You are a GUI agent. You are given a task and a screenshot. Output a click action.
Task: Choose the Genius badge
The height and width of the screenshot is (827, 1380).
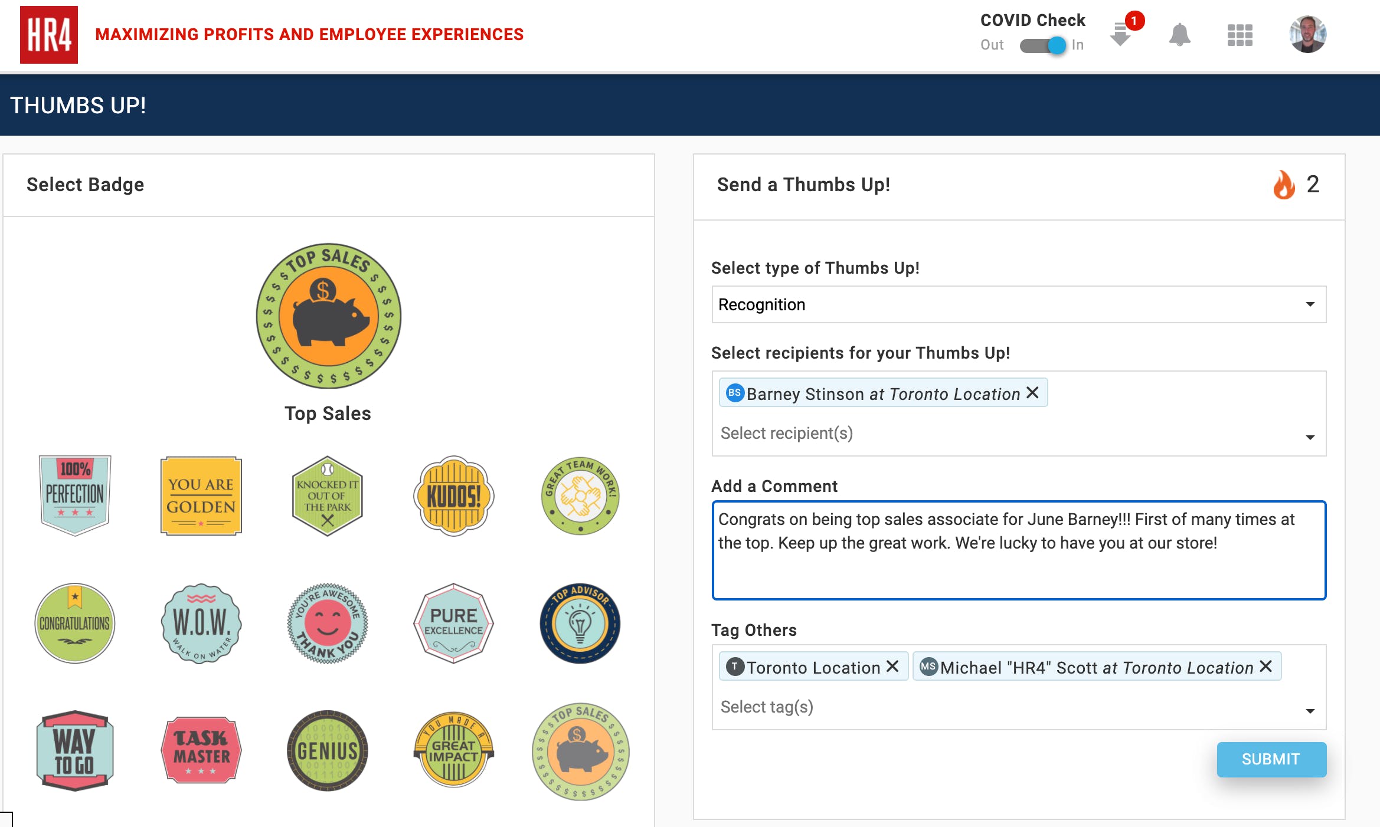[328, 750]
